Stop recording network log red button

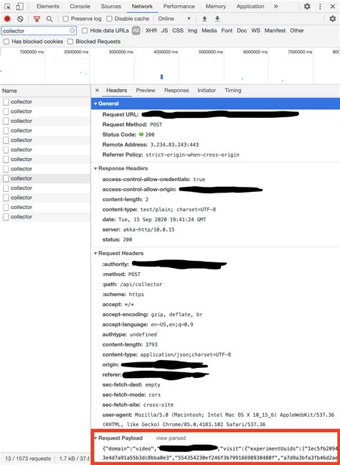pyautogui.click(x=7, y=19)
